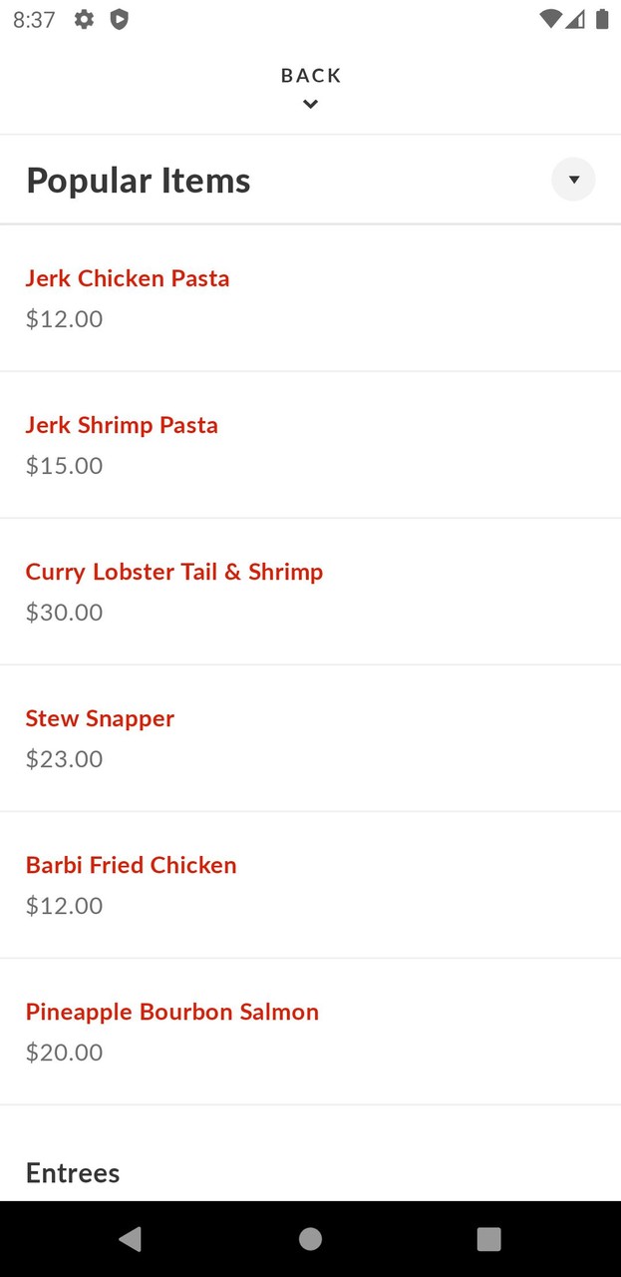Choose Jerk Shrimp Pasta
Screen dimensions: 621x1277
pyautogui.click(x=122, y=425)
